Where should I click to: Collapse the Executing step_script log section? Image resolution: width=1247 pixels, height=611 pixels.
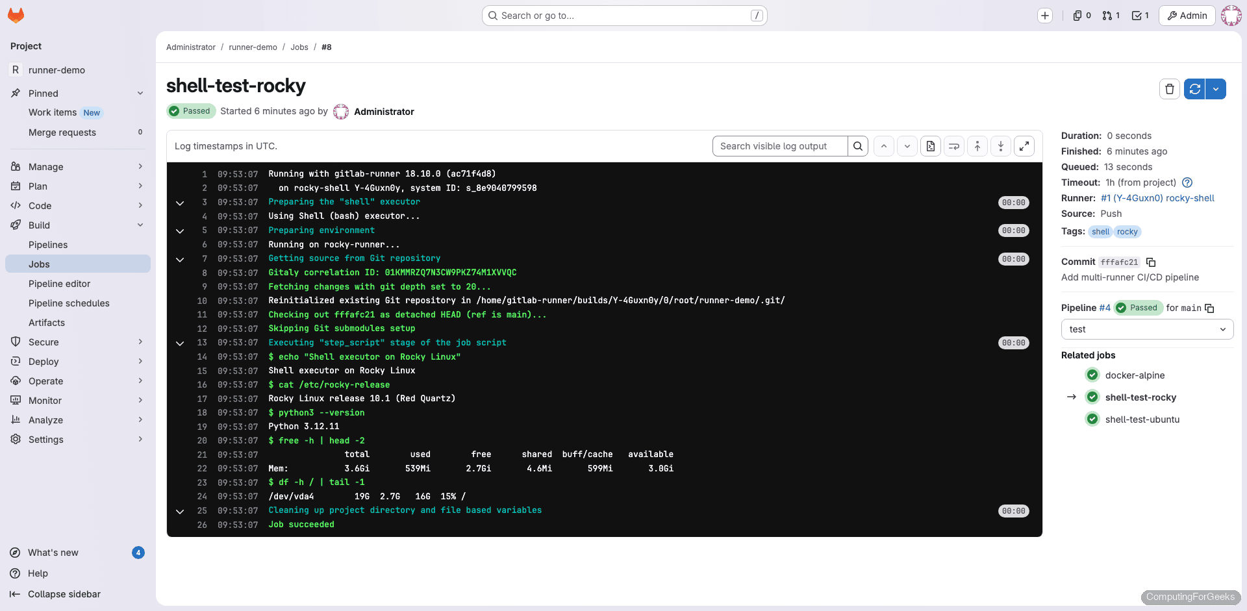(x=180, y=343)
